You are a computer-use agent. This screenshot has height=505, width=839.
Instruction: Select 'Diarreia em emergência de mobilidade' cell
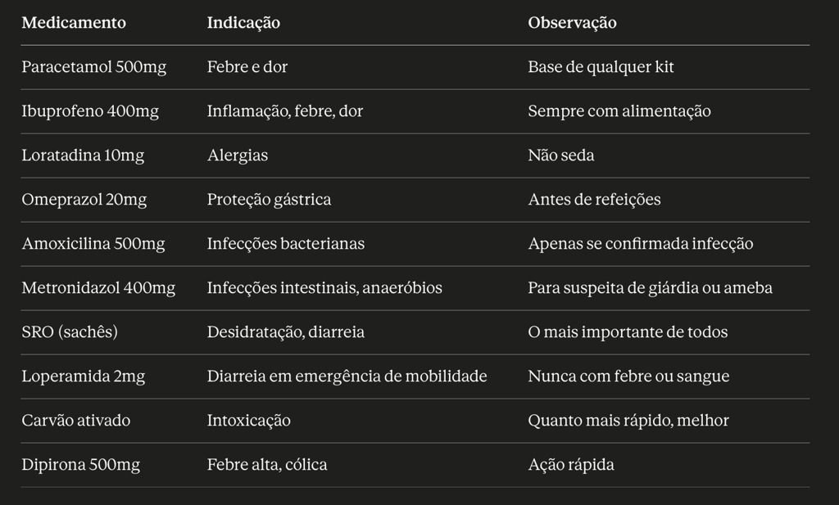(347, 376)
